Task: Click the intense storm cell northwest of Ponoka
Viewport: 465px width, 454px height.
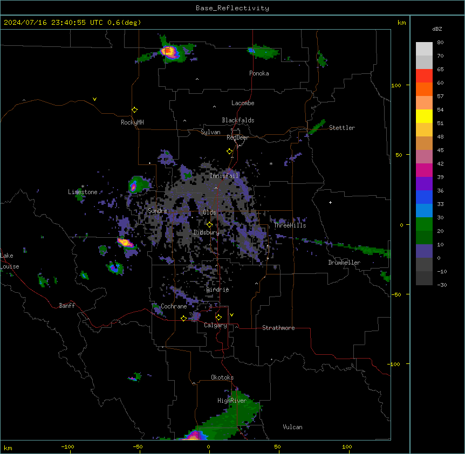Action: point(169,52)
